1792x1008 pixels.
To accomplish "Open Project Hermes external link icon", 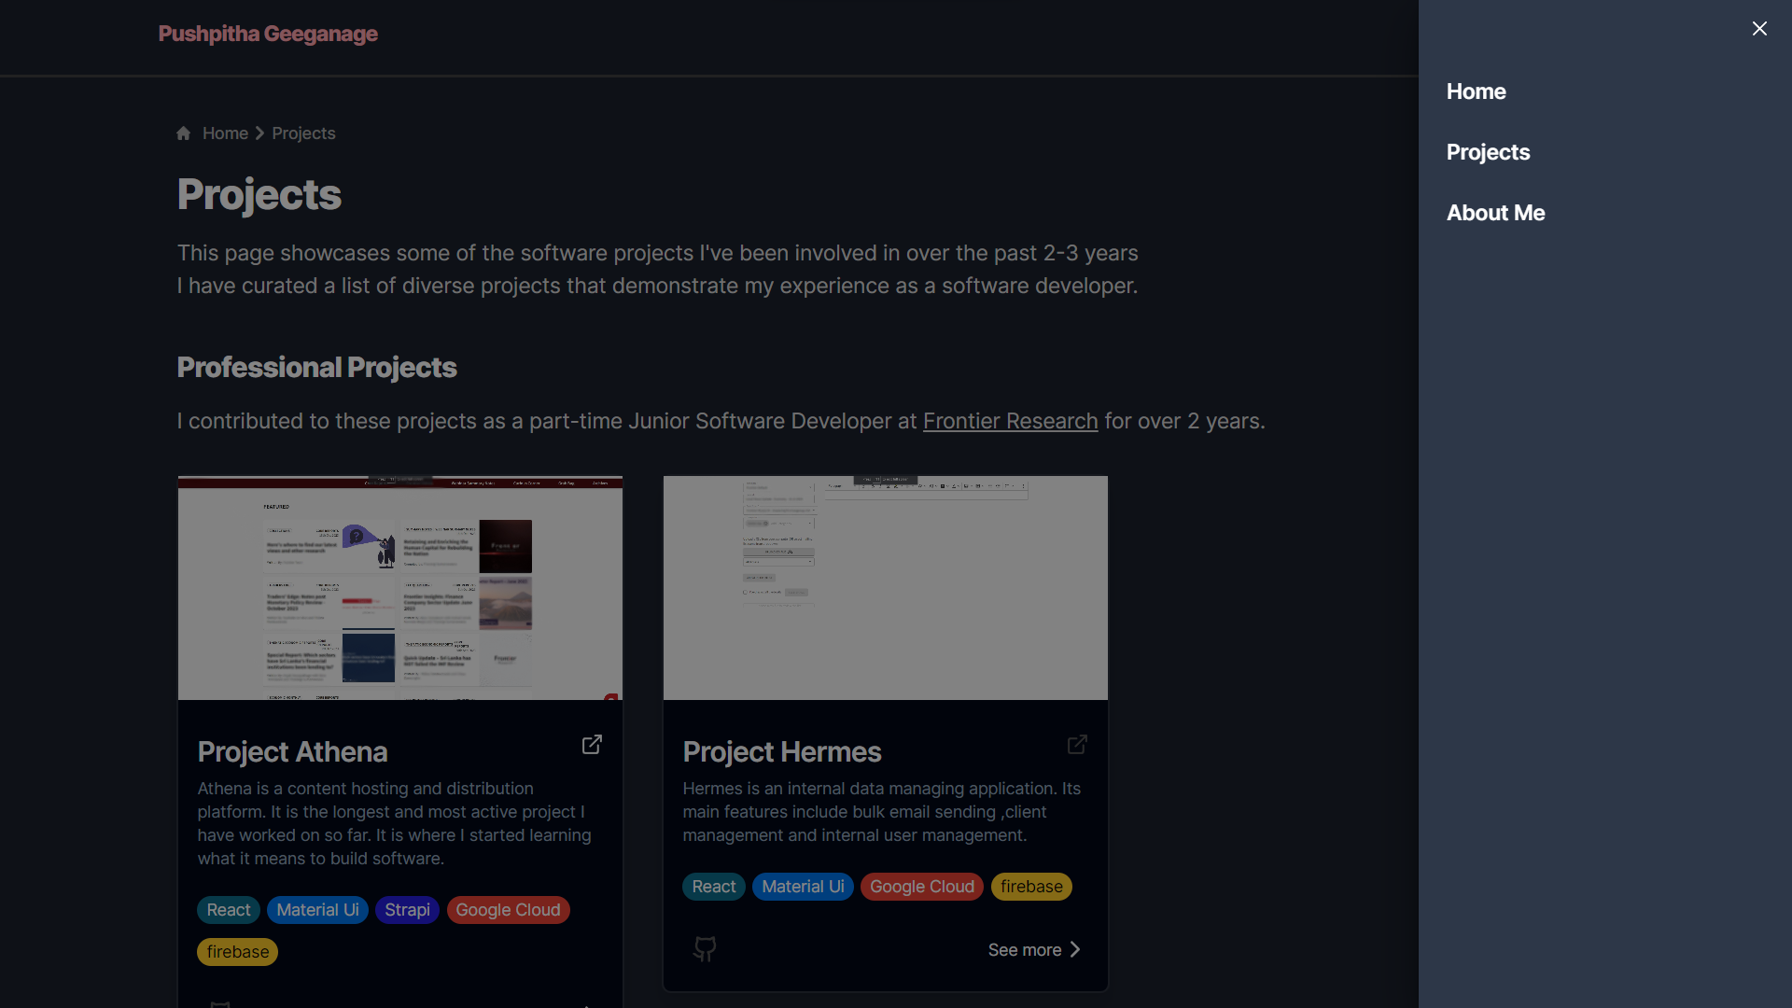I will [x=1077, y=745].
